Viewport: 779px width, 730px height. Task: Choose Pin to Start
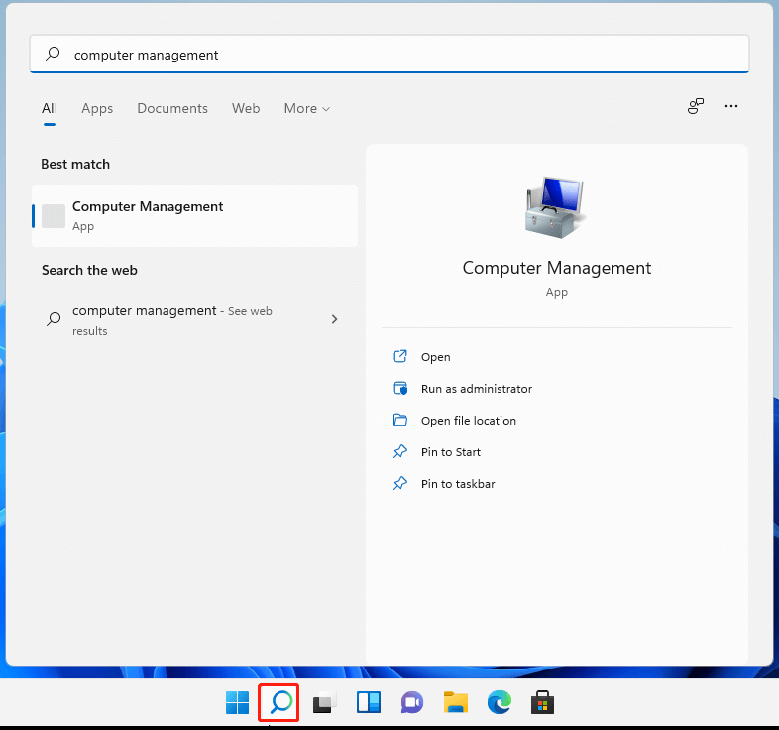tap(451, 452)
